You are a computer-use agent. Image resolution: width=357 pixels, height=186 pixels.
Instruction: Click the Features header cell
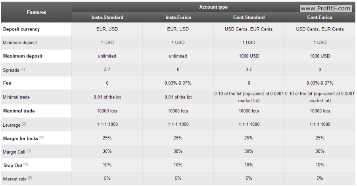coord(36,12)
